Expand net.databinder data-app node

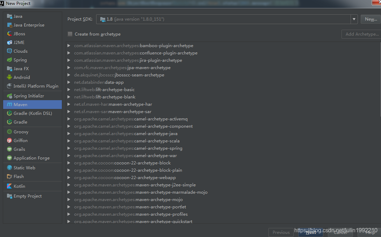(x=69, y=82)
